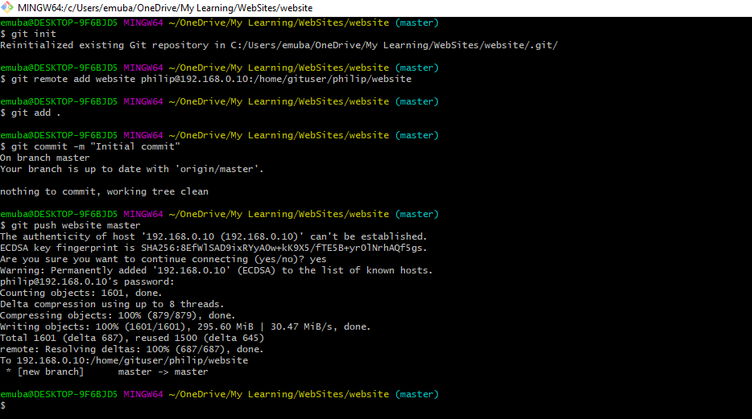Viewport: 752px width, 419px height.
Task: Click the 'git commit -m "Initial commit"' line
Action: [90, 146]
